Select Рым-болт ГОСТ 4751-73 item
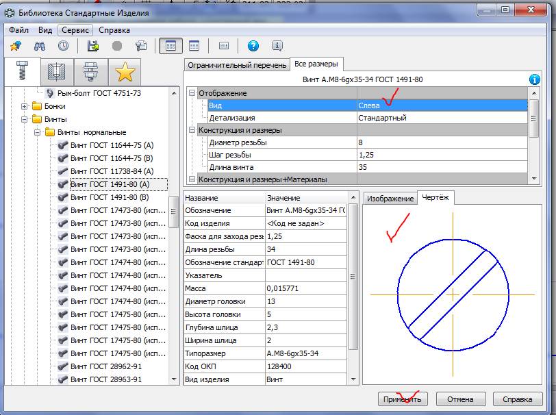 point(99,93)
